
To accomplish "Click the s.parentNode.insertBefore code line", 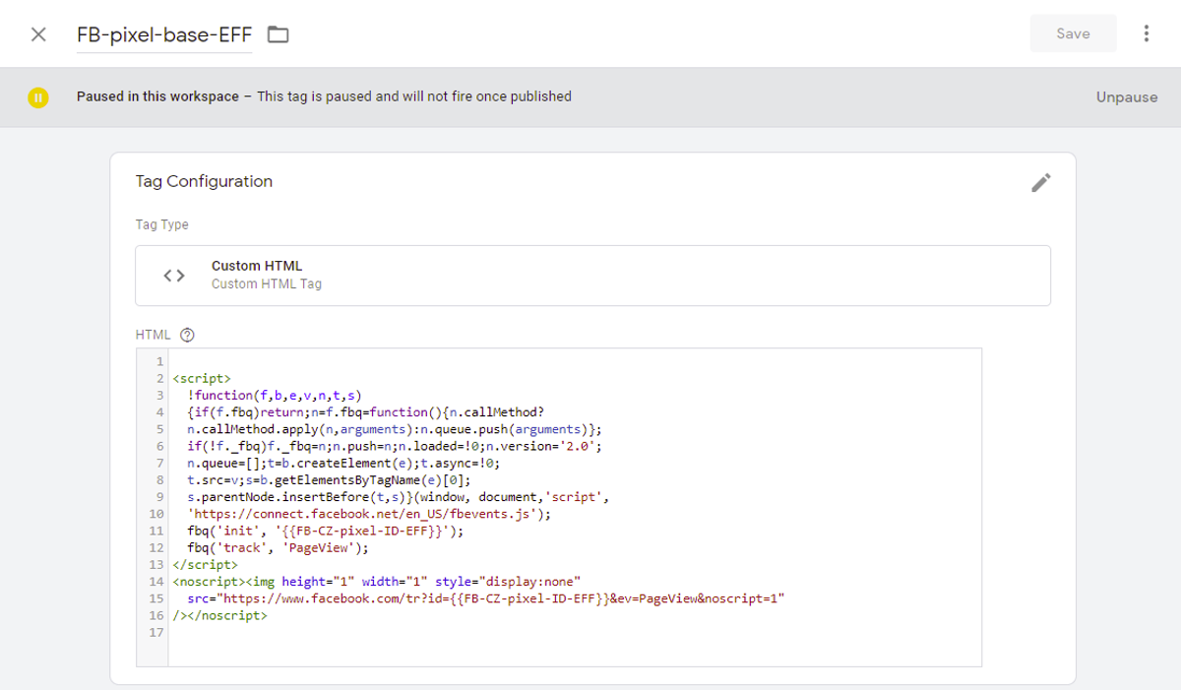I will click(x=399, y=497).
